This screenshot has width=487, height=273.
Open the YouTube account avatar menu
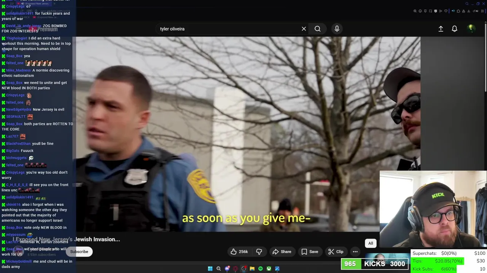click(x=471, y=28)
